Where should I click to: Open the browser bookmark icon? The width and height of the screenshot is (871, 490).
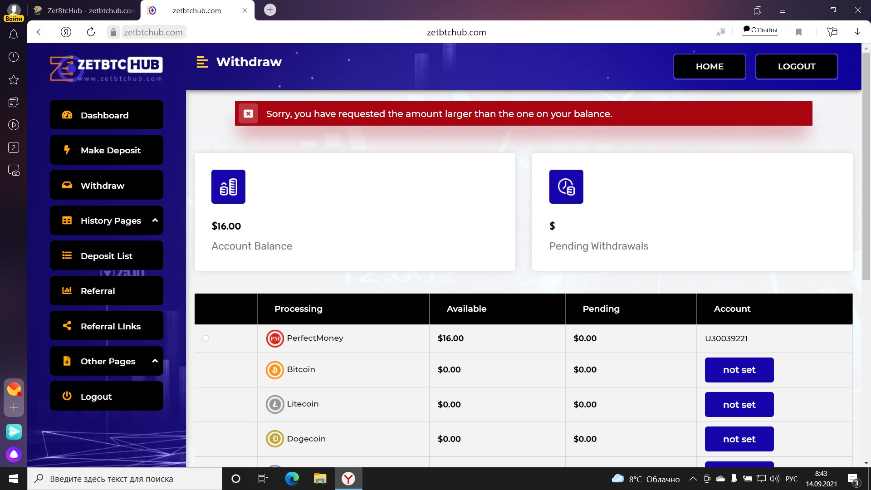click(798, 32)
